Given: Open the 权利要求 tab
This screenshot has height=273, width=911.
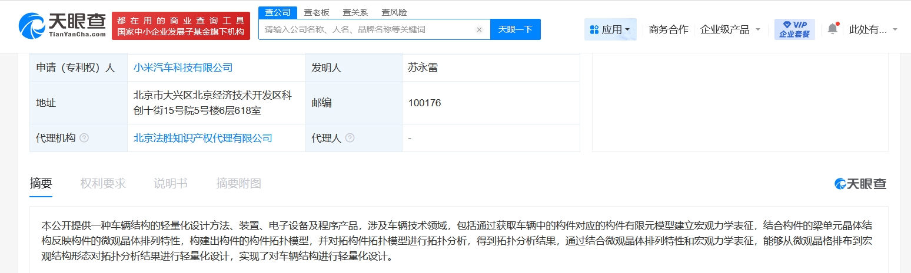Looking at the screenshot, I should click(103, 183).
